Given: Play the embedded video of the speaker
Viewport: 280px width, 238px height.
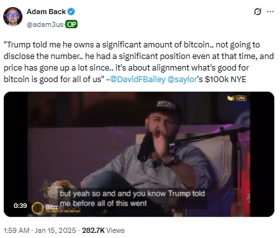Looking at the screenshot, I should point(139,154).
